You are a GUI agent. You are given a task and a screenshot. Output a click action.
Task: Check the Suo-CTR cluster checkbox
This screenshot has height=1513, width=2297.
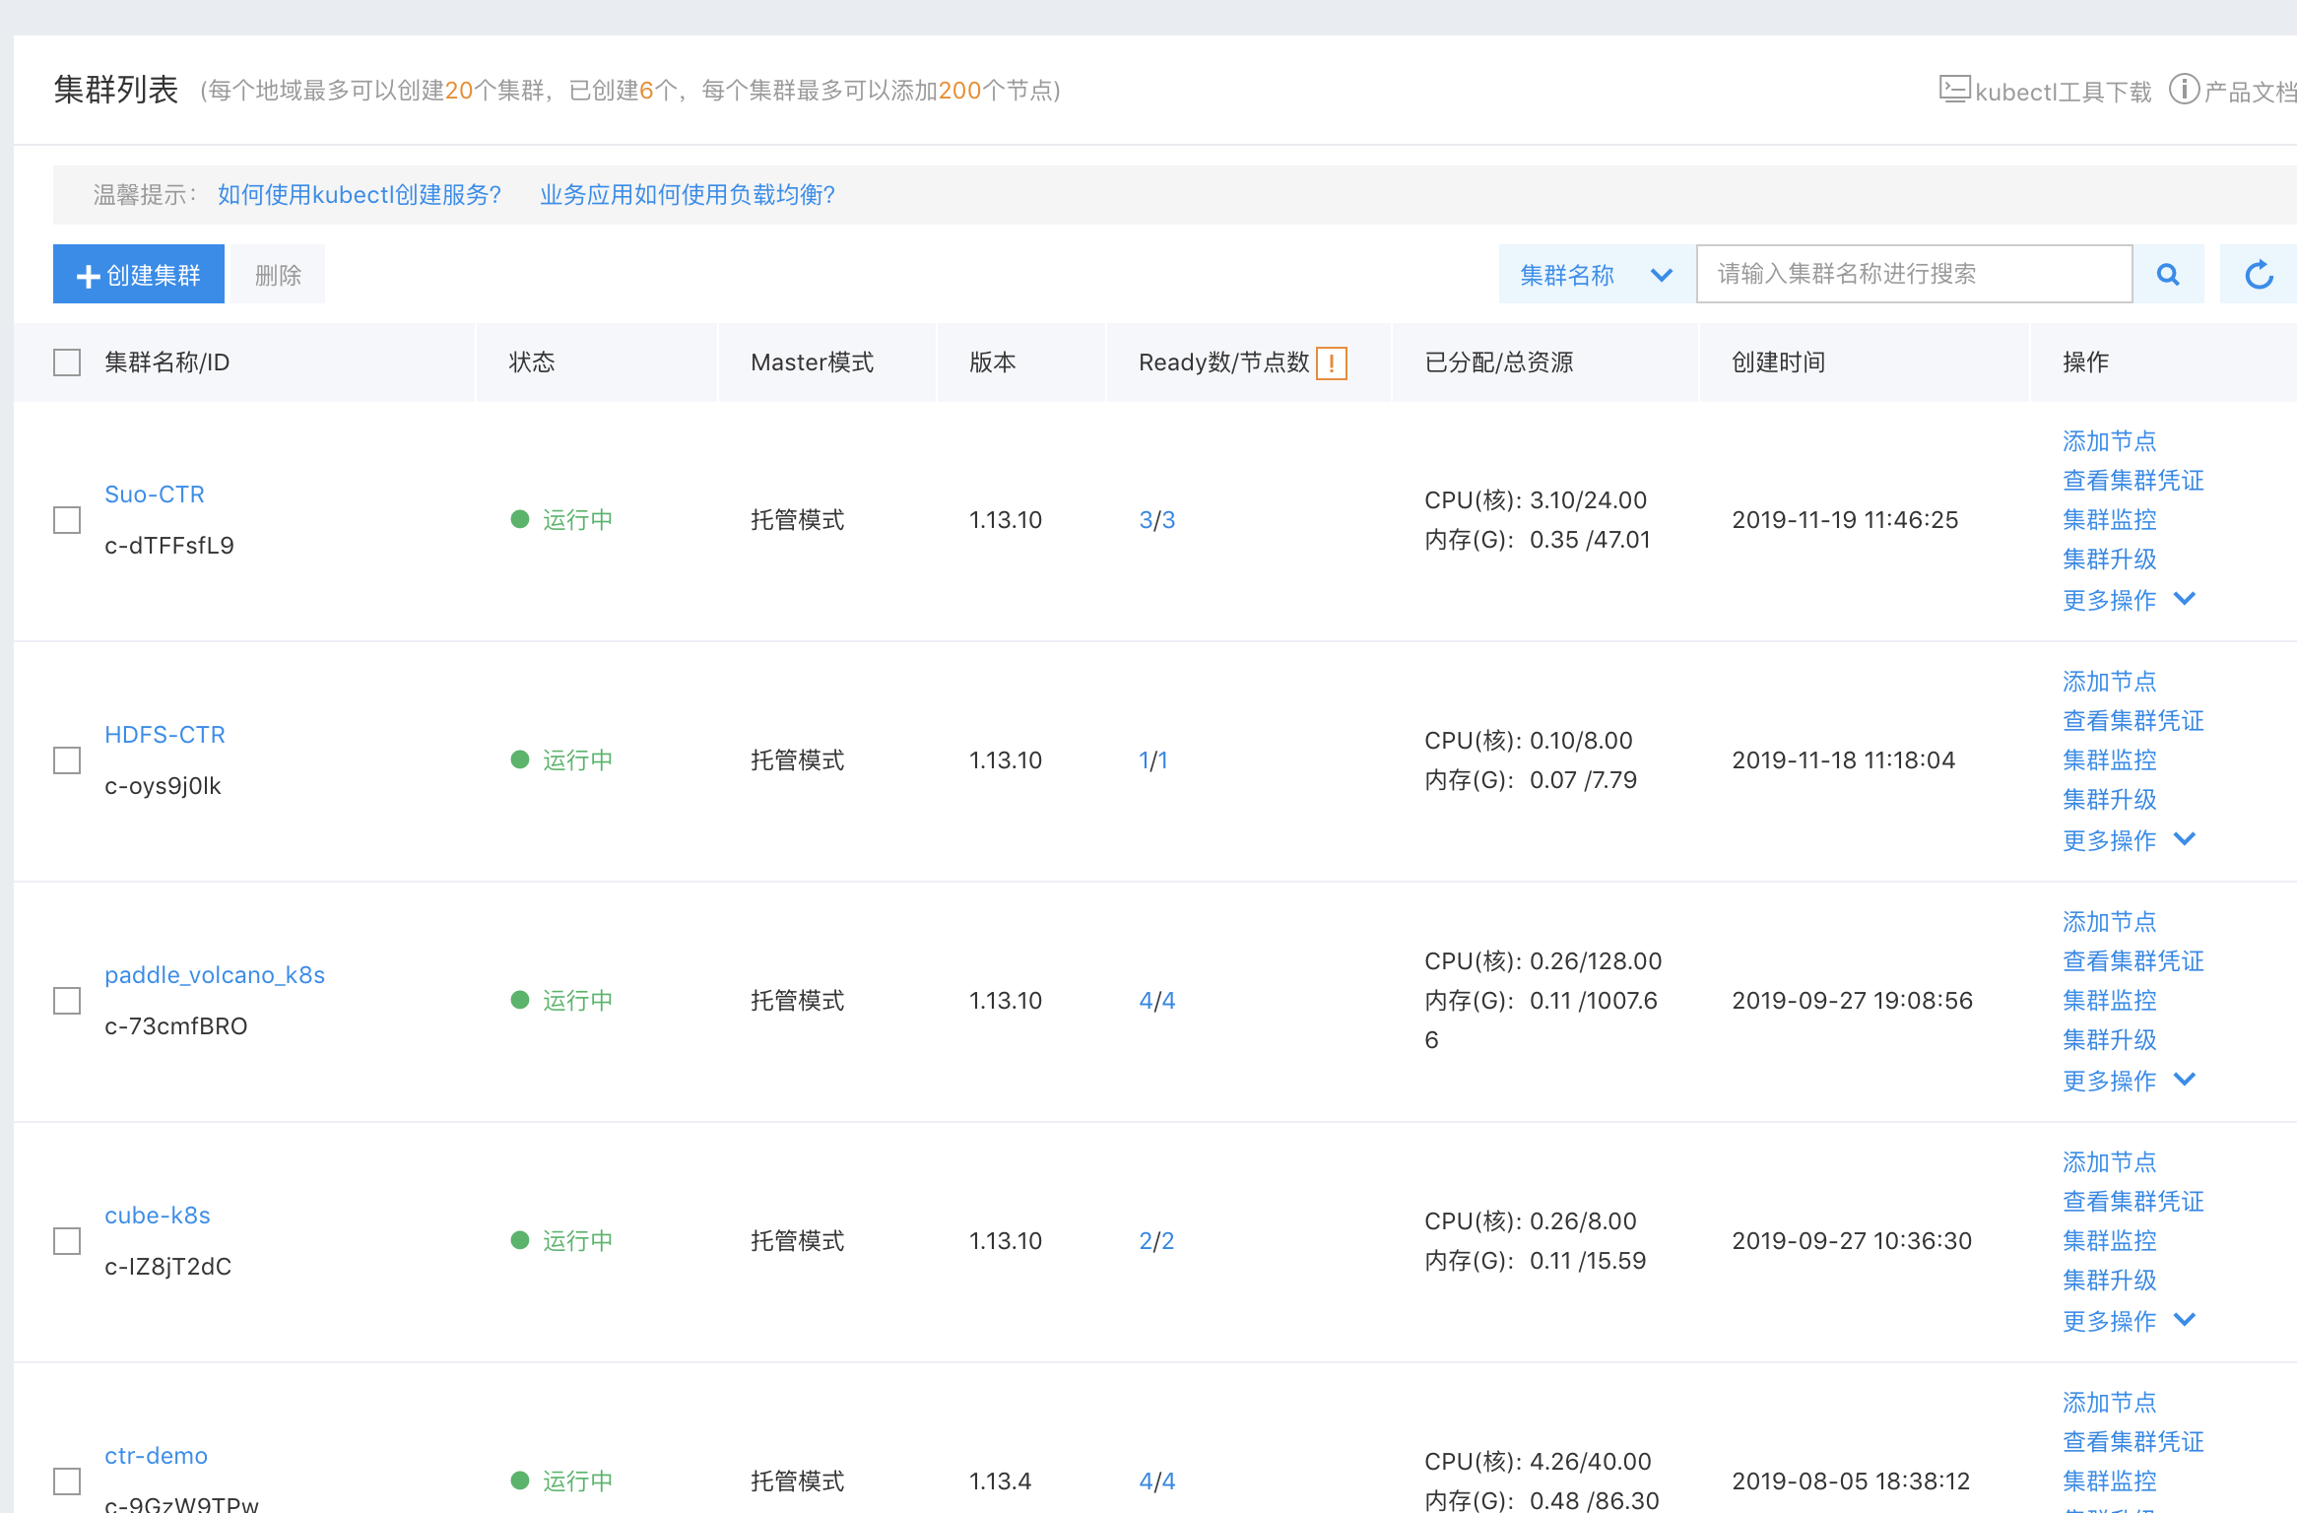coord(67,520)
